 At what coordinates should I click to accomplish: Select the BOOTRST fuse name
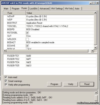12,23
